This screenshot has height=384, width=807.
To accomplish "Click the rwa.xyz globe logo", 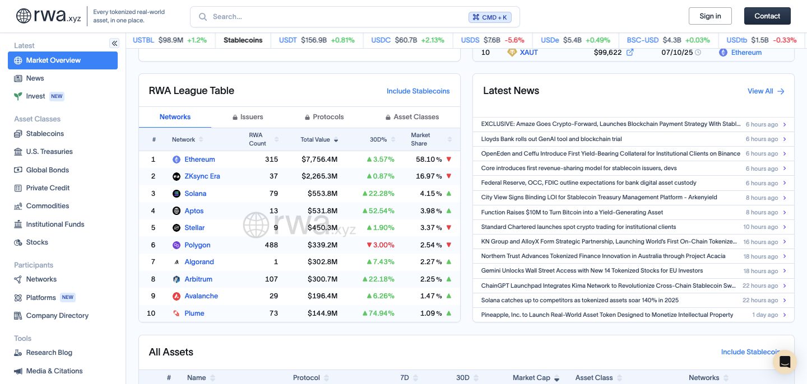I will 24,16.
